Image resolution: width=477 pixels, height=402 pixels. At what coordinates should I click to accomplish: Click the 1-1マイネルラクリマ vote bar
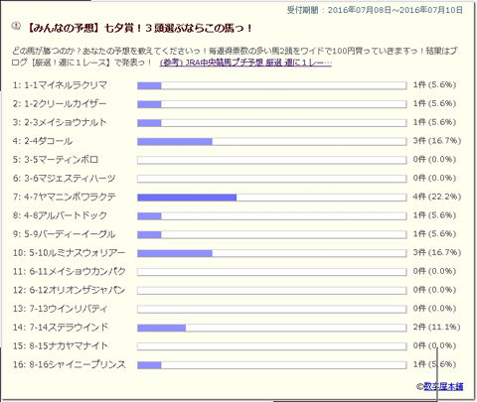pyautogui.click(x=272, y=85)
